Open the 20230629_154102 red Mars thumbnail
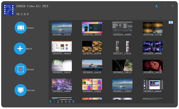Image resolution: width=179 pixels, height=109 pixels. coord(153,65)
